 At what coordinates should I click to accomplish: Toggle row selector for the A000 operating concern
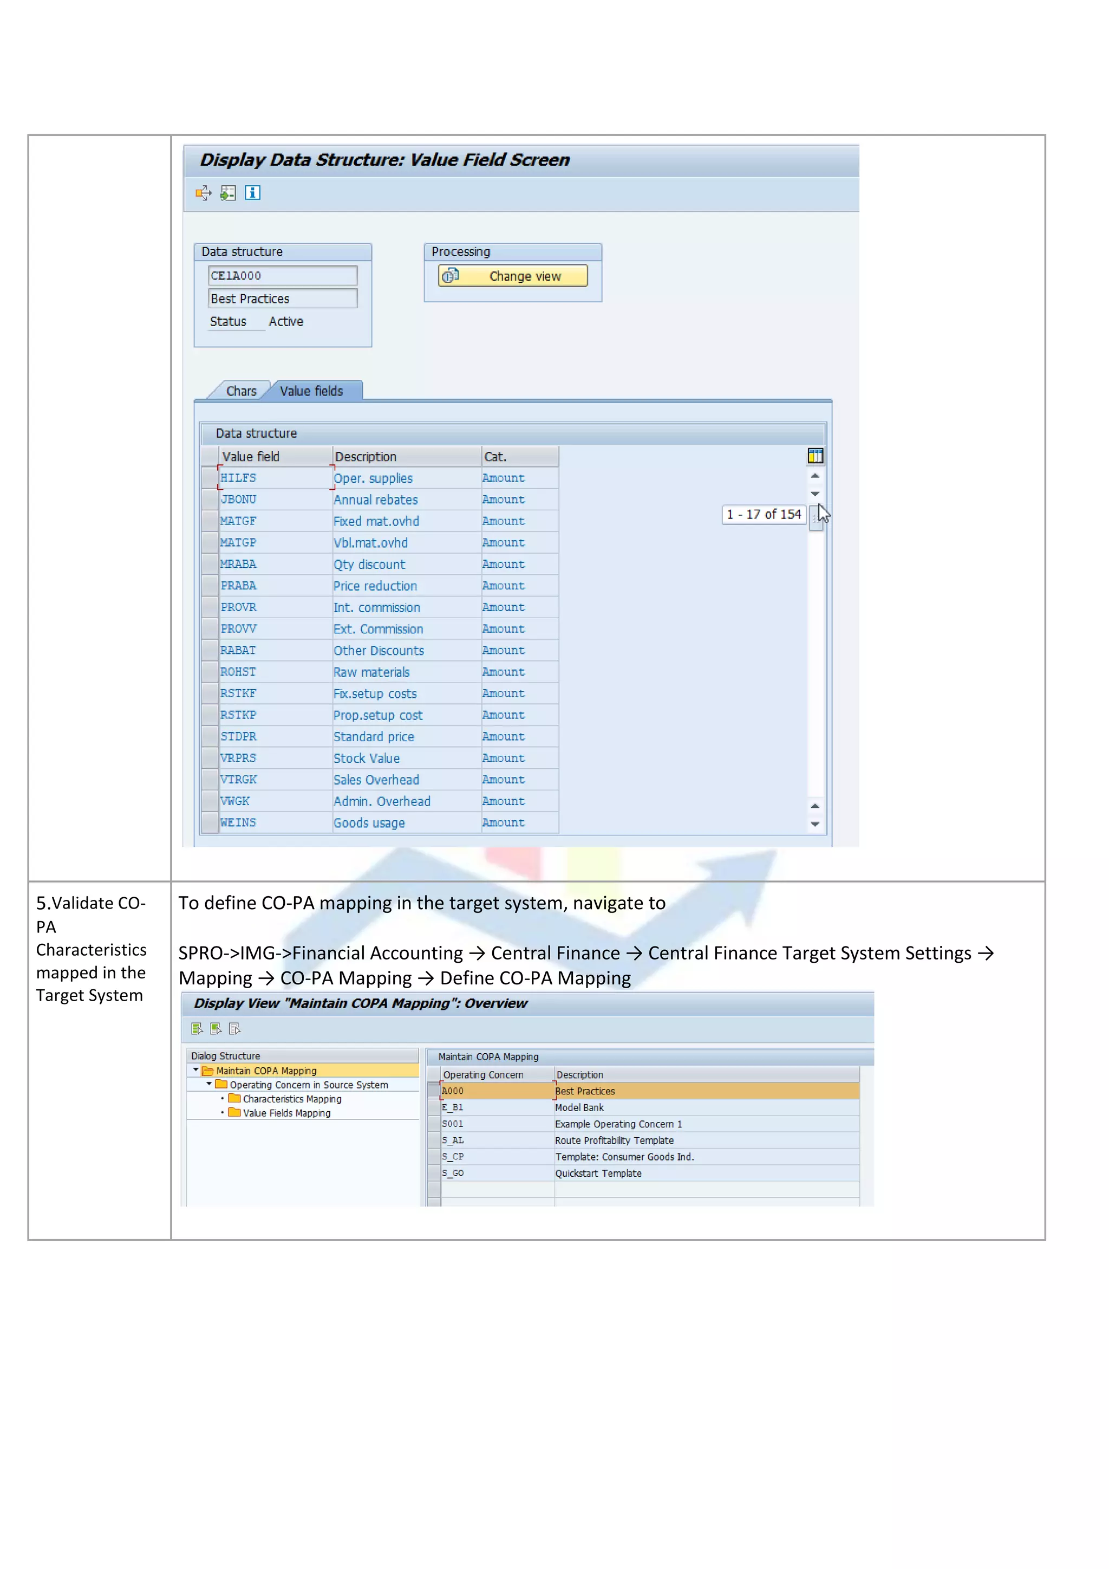(434, 1092)
